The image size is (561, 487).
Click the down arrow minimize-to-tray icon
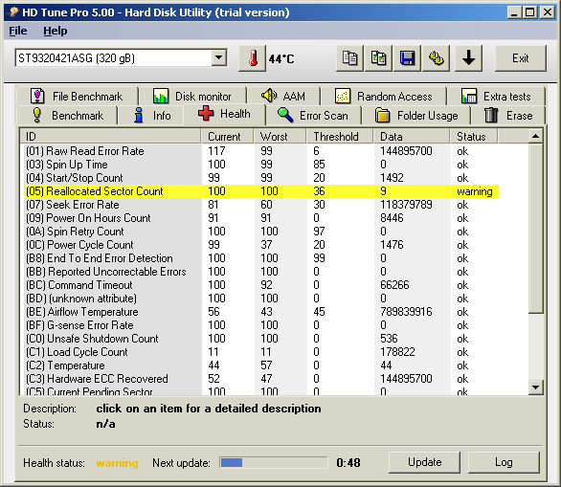(468, 58)
